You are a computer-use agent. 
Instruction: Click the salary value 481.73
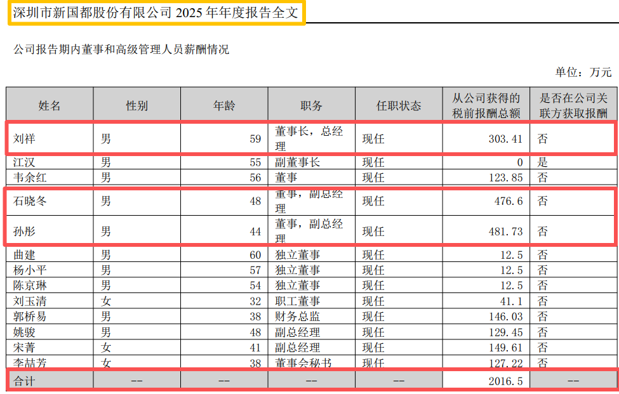(x=505, y=232)
